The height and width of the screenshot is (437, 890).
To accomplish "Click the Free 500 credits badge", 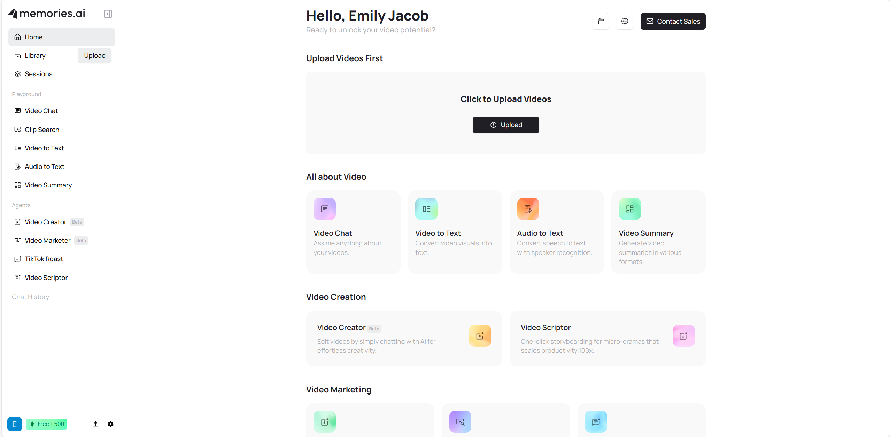I will (x=46, y=424).
